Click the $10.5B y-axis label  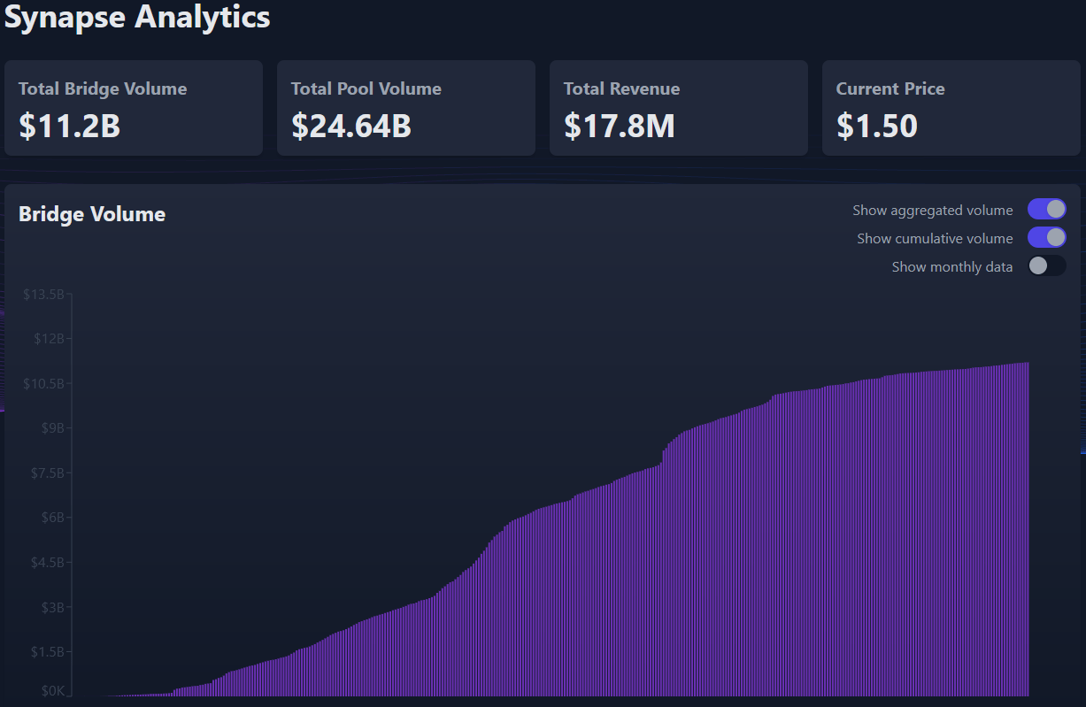(43, 383)
